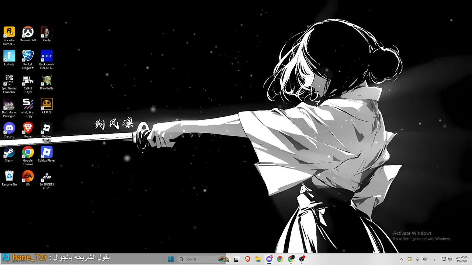Viewport: 472px width, 265px height.
Task: Open the R.E.P.O. desktop shortcut
Action: (x=46, y=106)
